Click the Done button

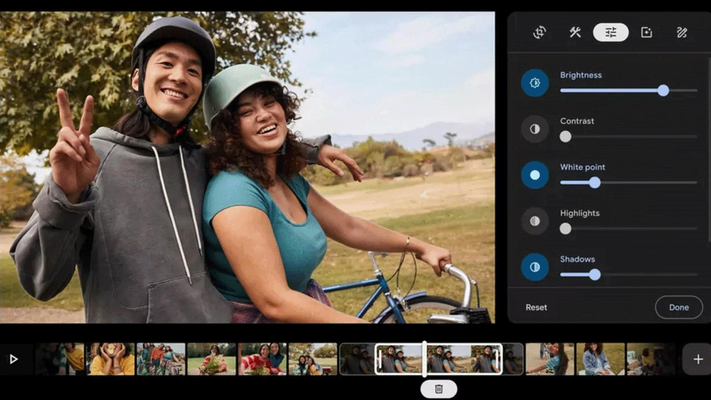coord(679,307)
